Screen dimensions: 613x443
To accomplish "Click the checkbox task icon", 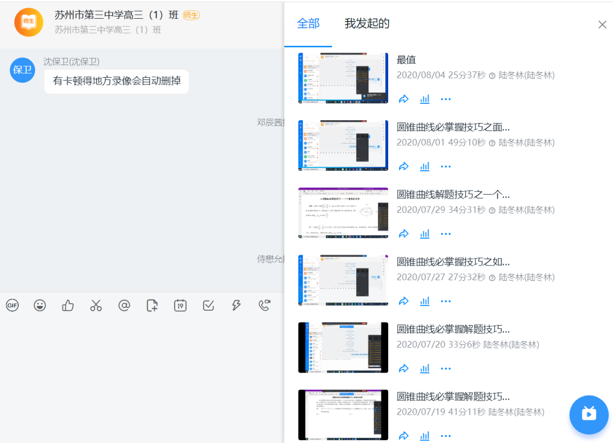I will point(208,305).
